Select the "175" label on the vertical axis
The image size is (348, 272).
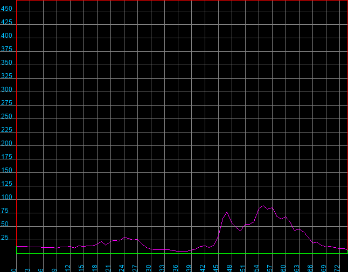[6, 157]
